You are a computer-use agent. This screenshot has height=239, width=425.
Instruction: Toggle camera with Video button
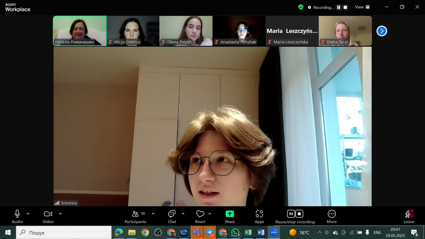click(x=48, y=216)
